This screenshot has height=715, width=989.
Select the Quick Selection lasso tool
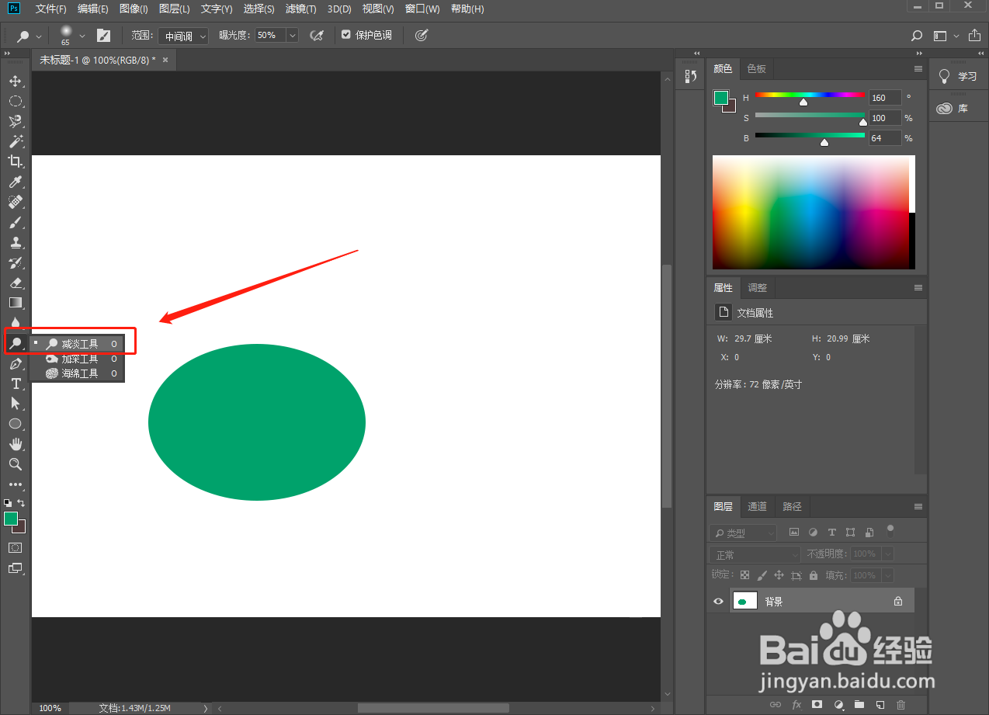pos(15,121)
